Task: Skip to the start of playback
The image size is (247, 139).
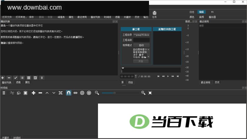Action: pyautogui.click(x=158, y=76)
